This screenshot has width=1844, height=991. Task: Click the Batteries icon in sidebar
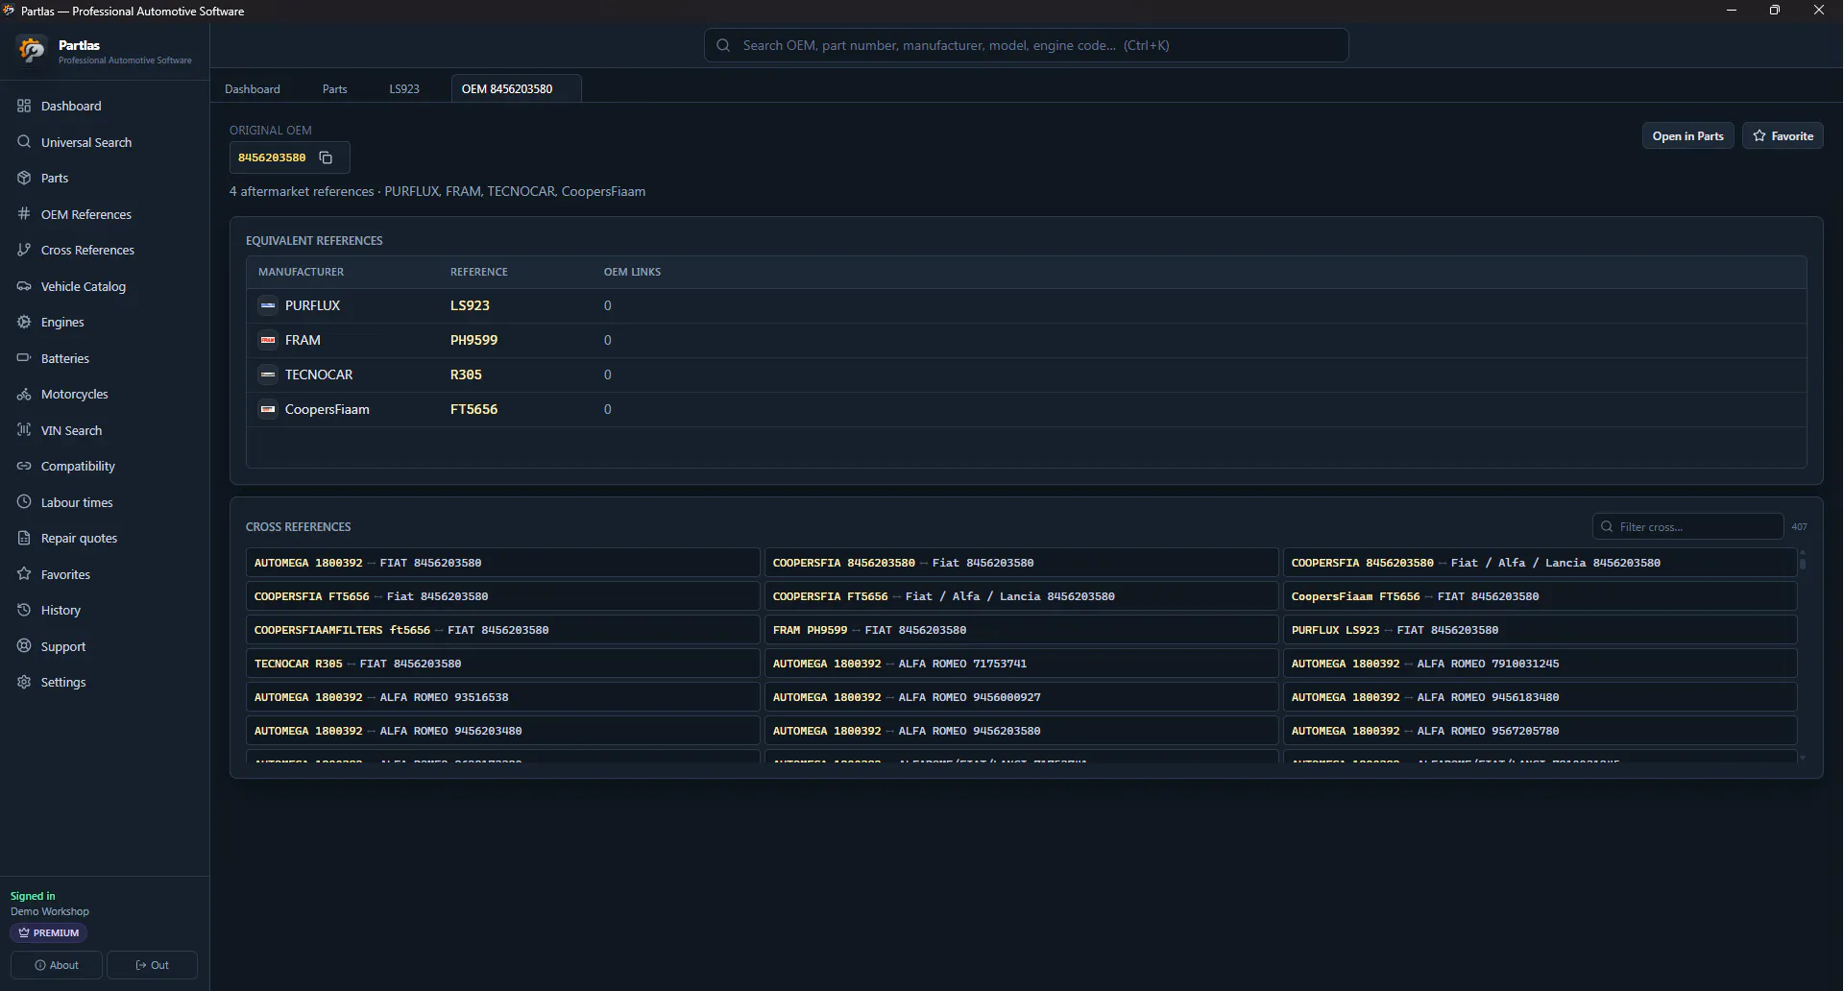(24, 358)
